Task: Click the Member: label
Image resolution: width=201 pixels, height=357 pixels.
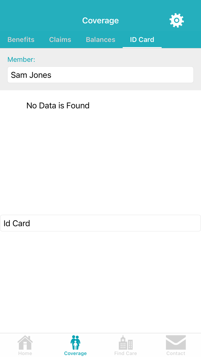Action: click(x=21, y=59)
